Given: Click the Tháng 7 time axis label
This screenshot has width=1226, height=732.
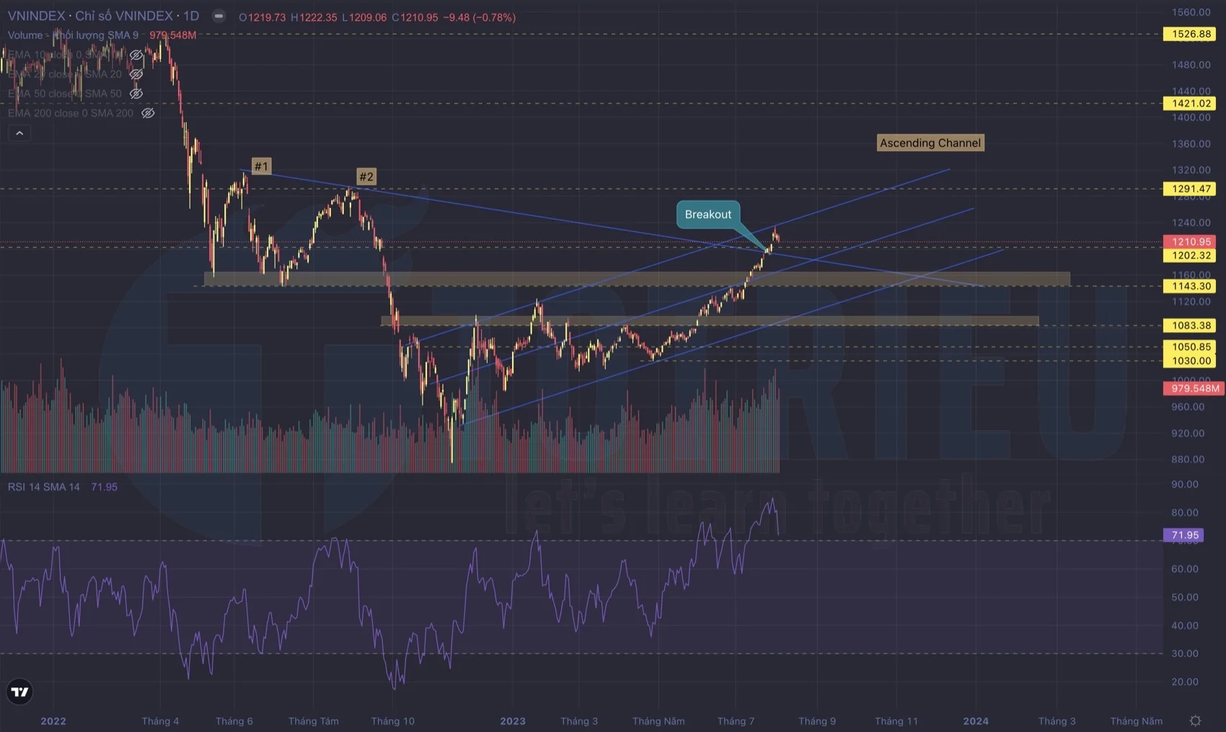Looking at the screenshot, I should tap(736, 721).
